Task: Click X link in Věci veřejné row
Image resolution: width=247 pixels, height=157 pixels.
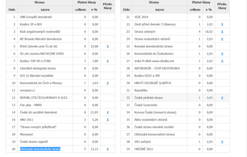Action: coord(222,142)
